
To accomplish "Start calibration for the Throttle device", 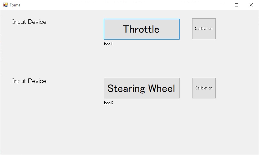I will coord(204,29).
